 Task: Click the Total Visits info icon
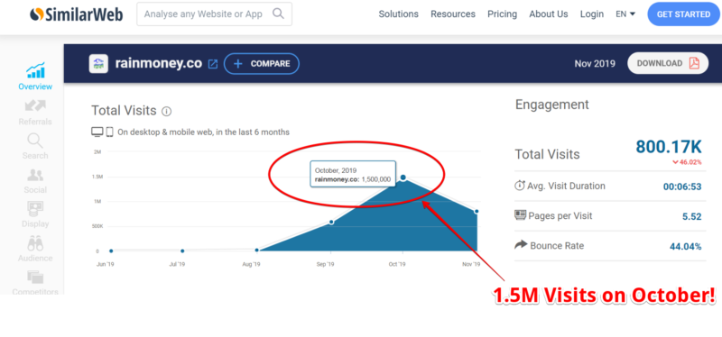point(167,111)
